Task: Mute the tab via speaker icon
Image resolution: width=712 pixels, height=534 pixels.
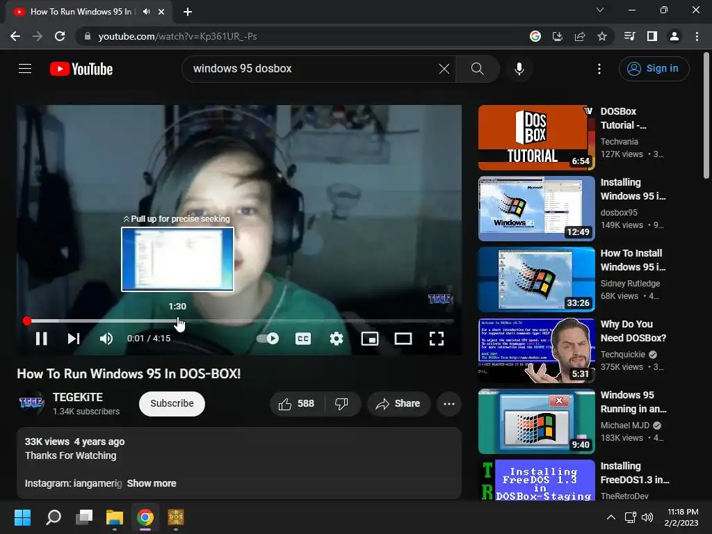Action: [146, 12]
